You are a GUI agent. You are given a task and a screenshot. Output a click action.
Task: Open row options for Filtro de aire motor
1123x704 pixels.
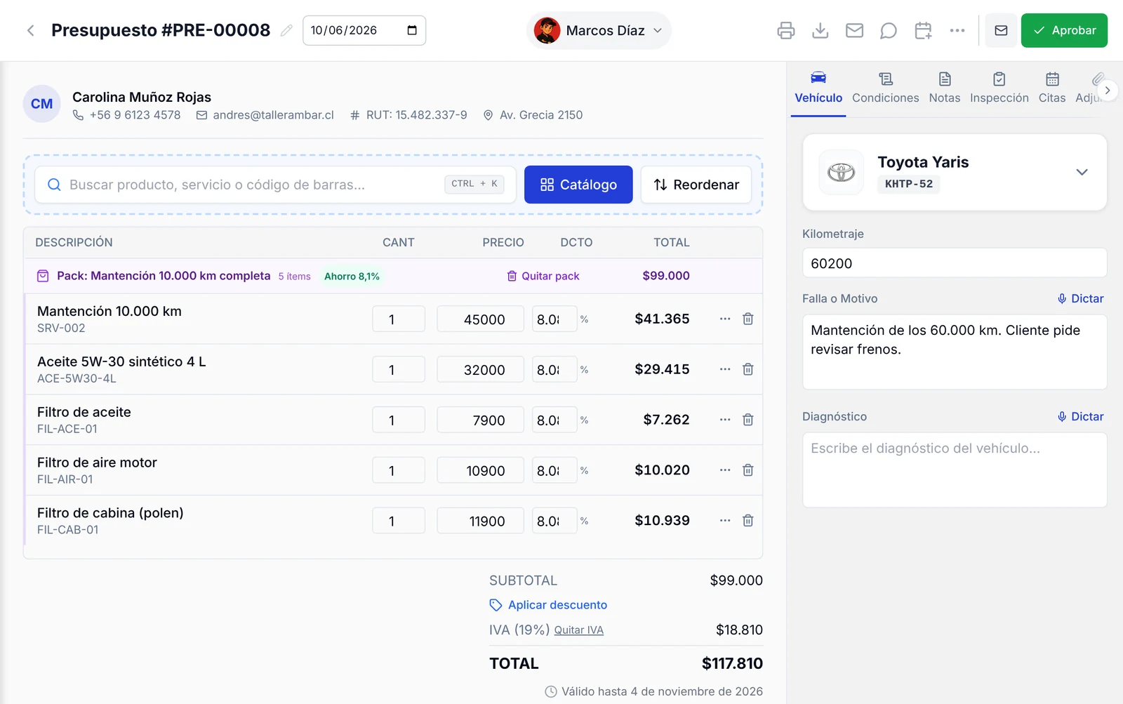[725, 470]
